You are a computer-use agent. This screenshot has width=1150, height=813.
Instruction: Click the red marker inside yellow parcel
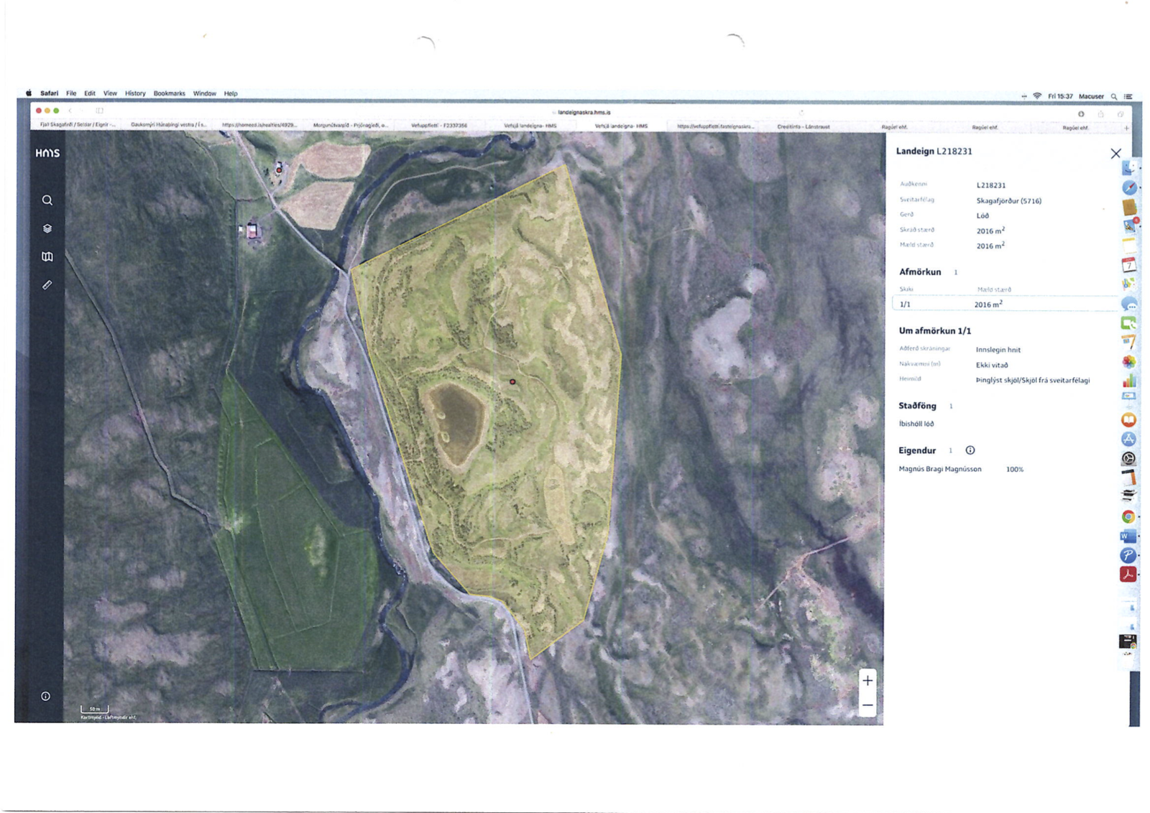point(512,381)
